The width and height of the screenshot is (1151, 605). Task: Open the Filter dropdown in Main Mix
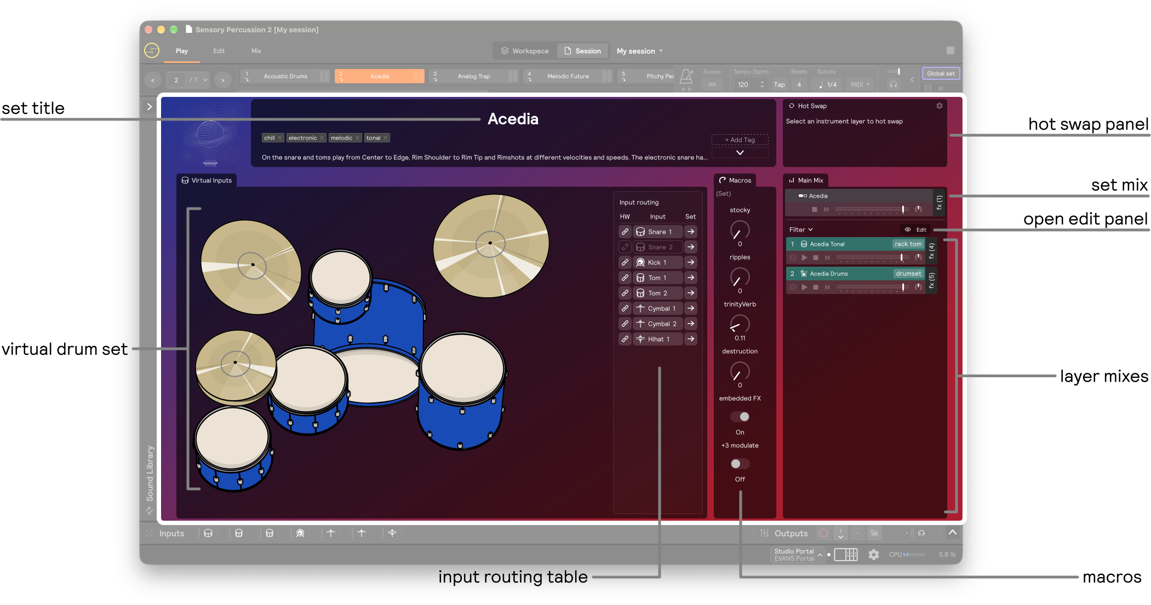pyautogui.click(x=801, y=229)
